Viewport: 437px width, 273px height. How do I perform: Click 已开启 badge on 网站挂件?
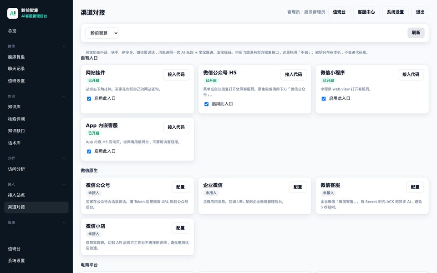pos(94,81)
